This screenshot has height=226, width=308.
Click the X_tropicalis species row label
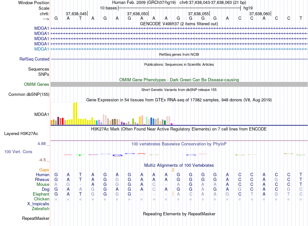coord(38,204)
